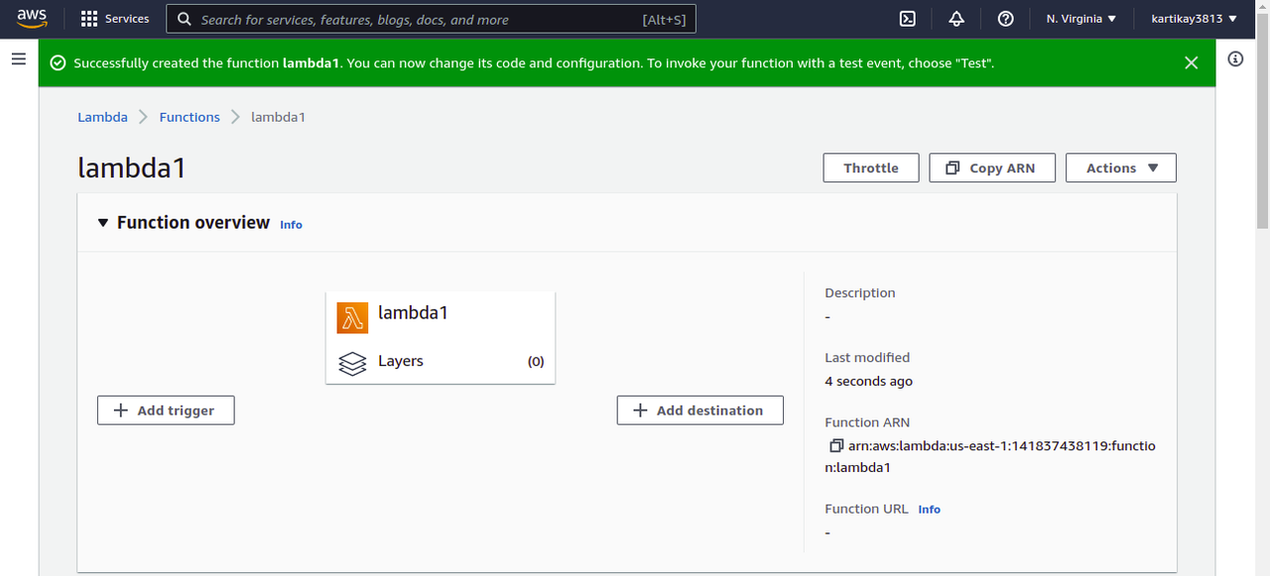Open Info link beside Function URL
This screenshot has height=576, width=1270.
coord(929,510)
